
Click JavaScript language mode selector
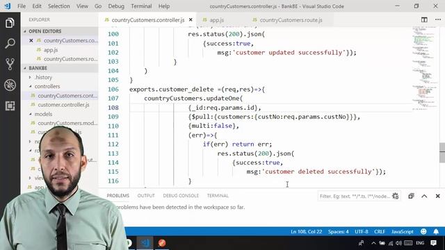(x=402, y=231)
